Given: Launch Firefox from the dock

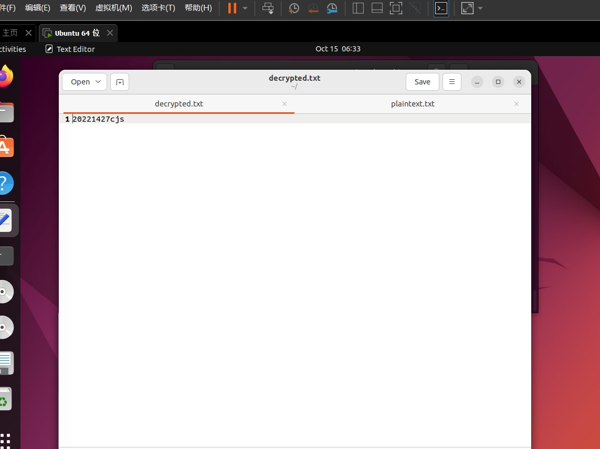Looking at the screenshot, I should [5, 76].
